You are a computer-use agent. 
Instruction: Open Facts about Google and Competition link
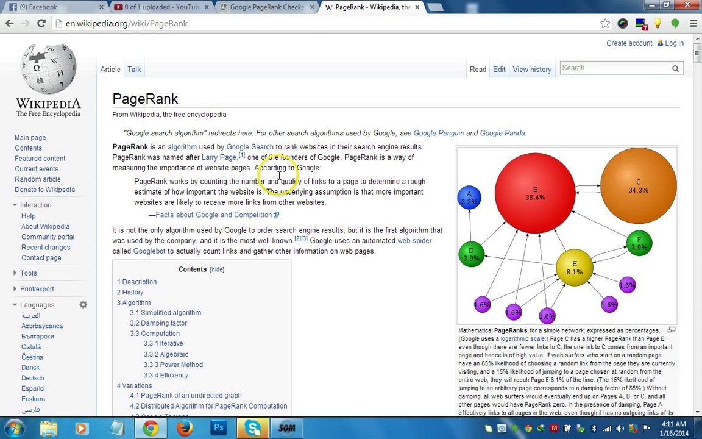coord(213,215)
